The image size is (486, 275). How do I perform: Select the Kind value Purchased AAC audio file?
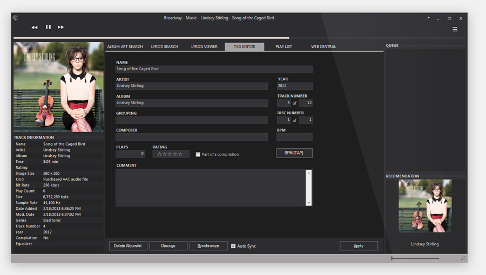(x=65, y=179)
